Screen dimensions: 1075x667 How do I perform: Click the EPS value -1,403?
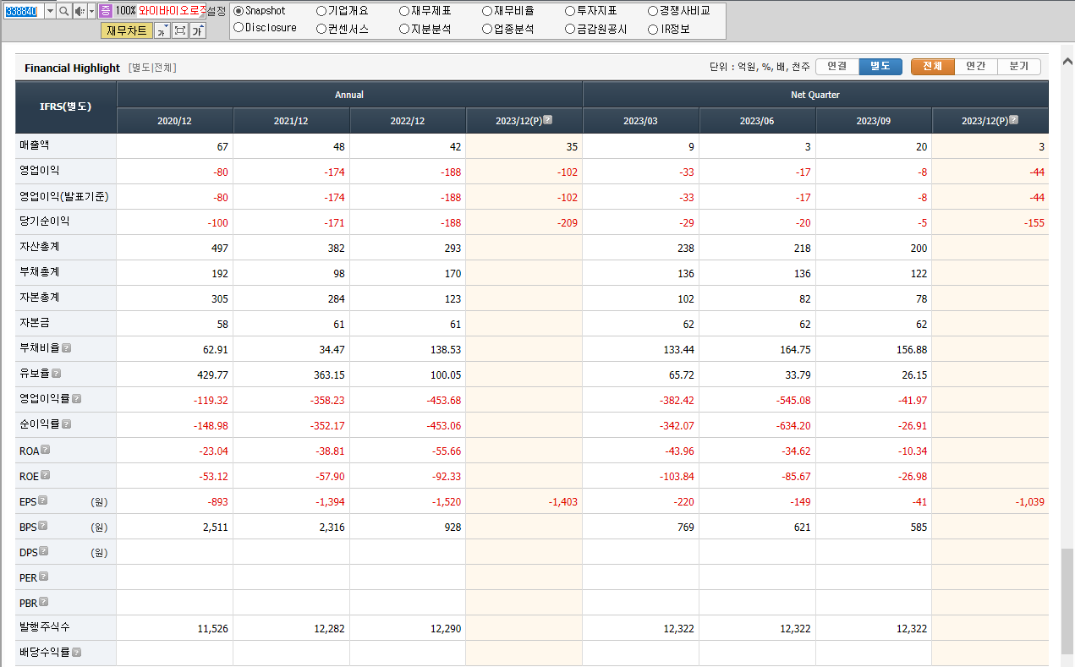pyautogui.click(x=562, y=502)
